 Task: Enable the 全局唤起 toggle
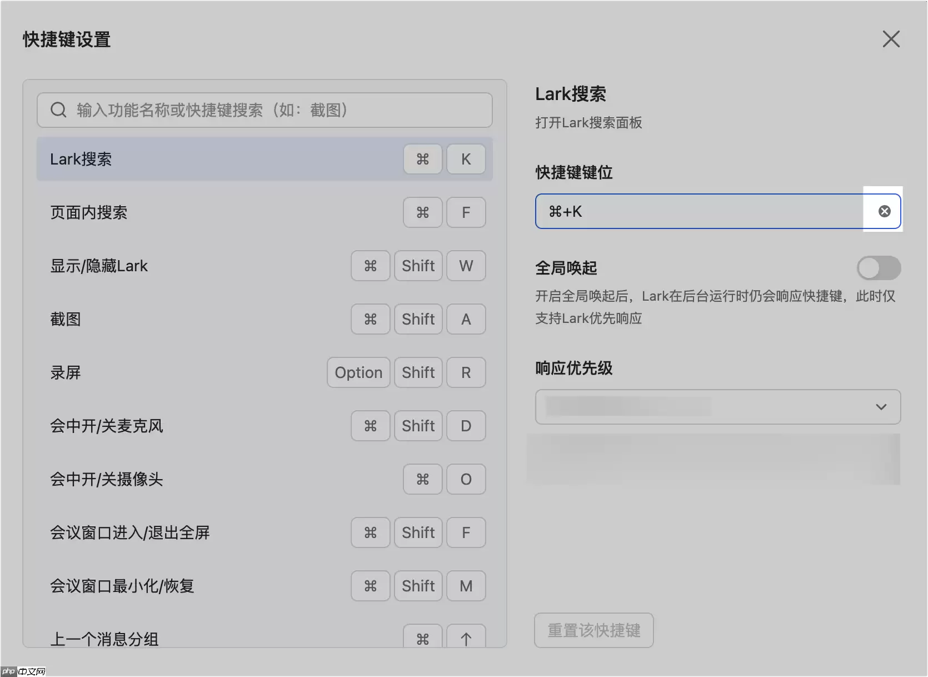[x=879, y=268]
